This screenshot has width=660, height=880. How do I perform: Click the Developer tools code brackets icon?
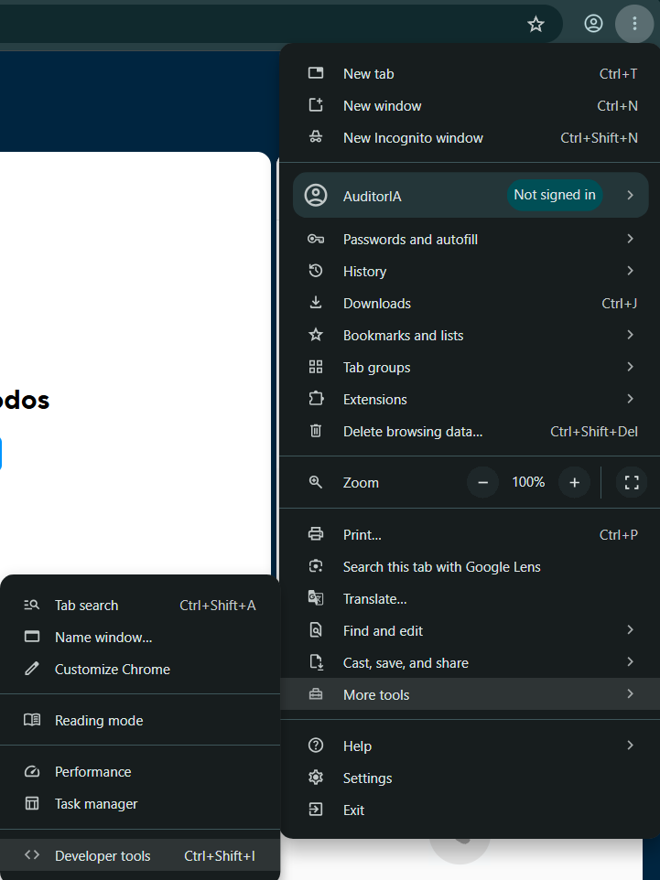coord(32,854)
